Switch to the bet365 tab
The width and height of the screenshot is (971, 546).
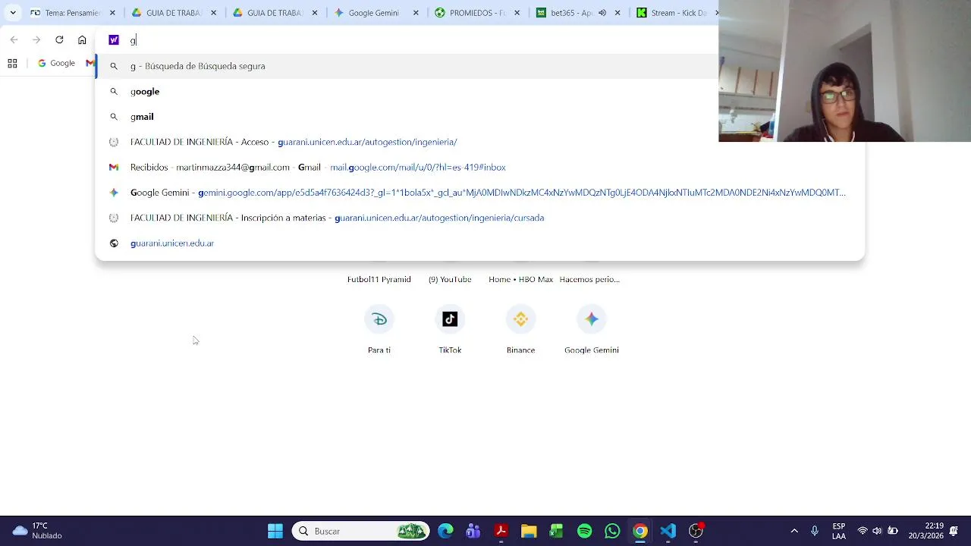[x=565, y=13]
